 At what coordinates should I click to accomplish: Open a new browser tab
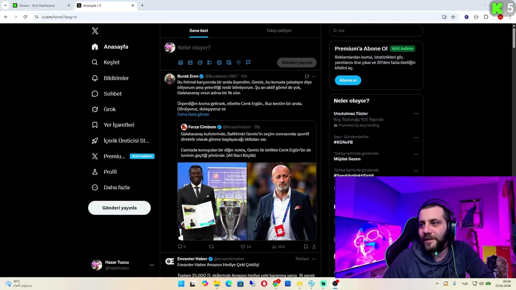pos(142,6)
